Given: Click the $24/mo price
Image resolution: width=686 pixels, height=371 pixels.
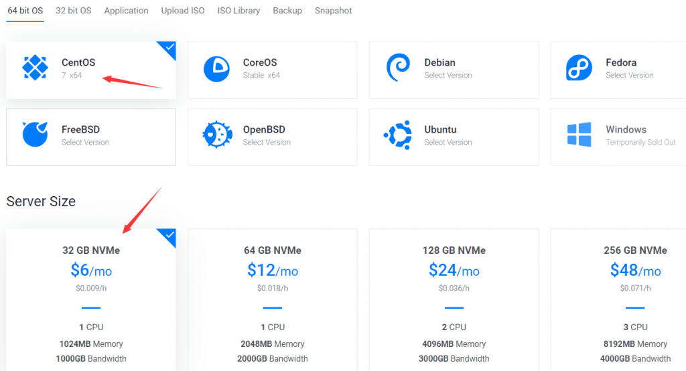Looking at the screenshot, I should point(454,271).
